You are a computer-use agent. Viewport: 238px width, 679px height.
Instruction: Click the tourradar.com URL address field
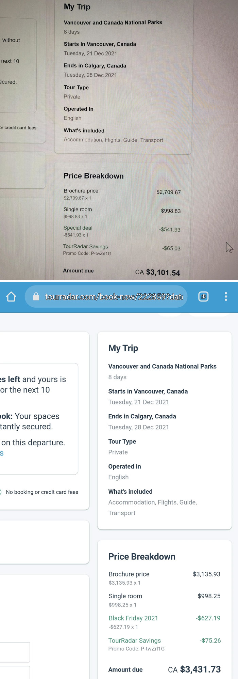pos(114,297)
